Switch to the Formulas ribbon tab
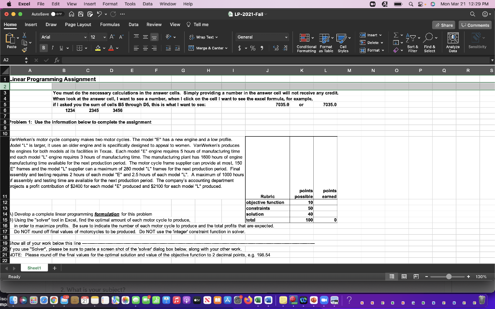The width and height of the screenshot is (495, 309). tap(110, 24)
